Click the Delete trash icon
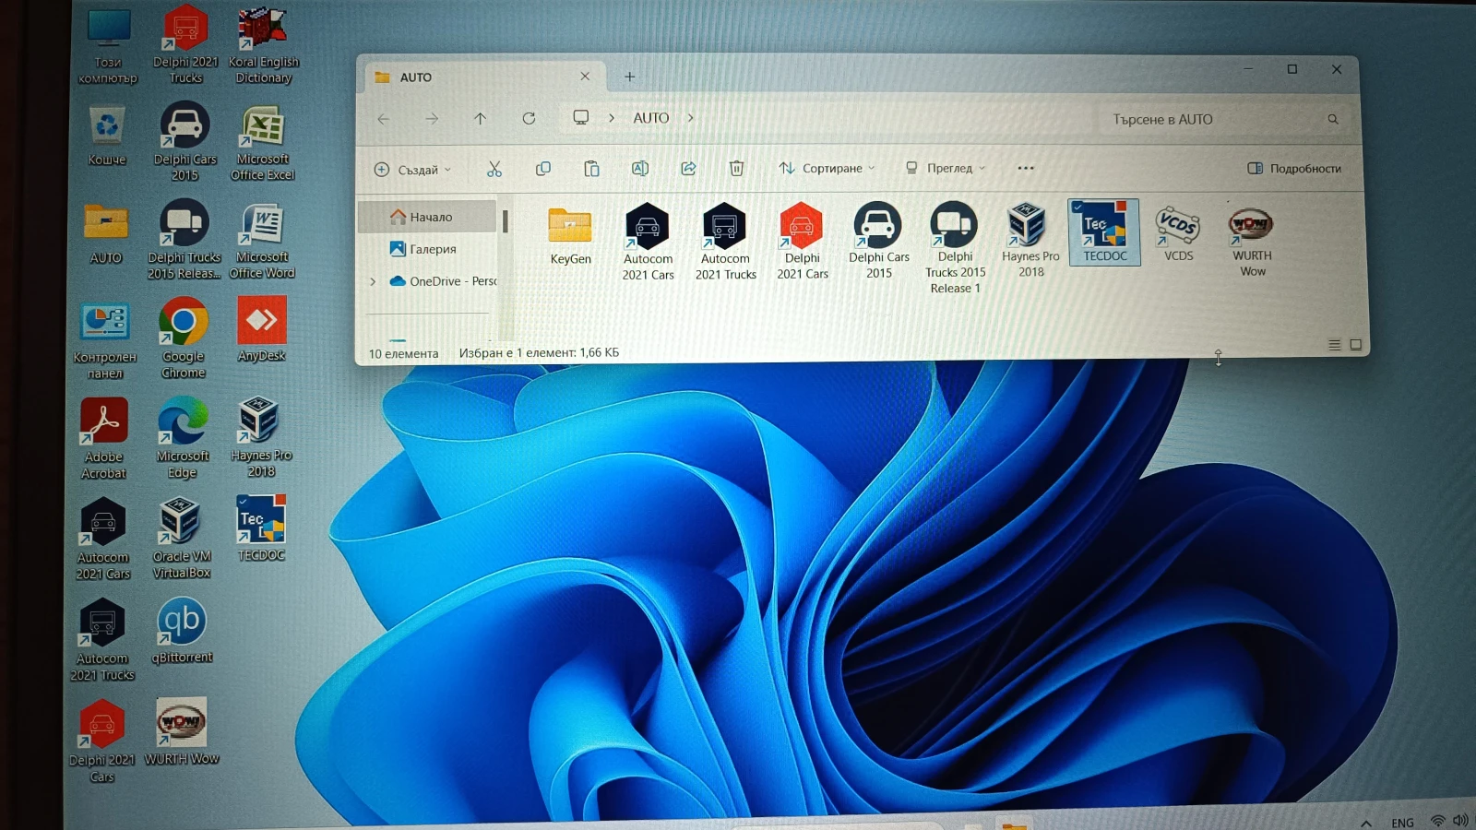The image size is (1476, 830). 736,169
